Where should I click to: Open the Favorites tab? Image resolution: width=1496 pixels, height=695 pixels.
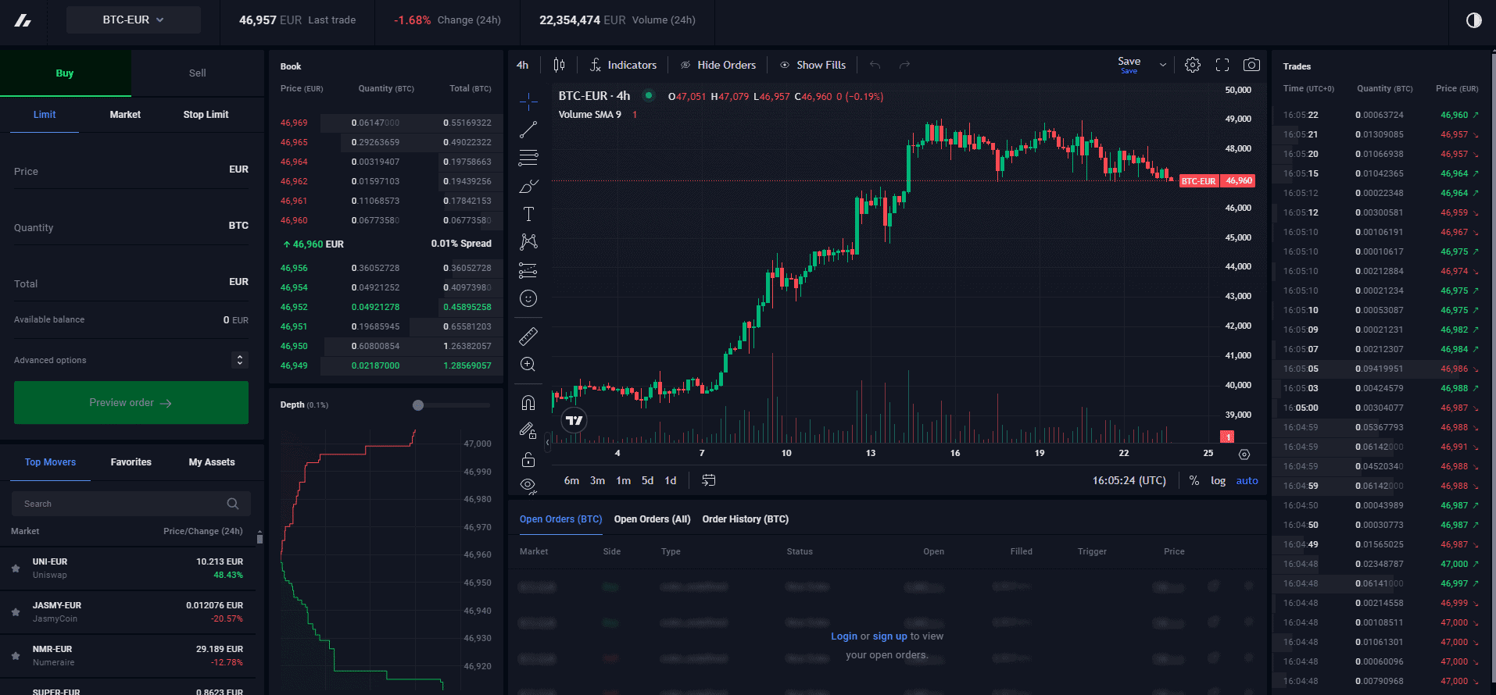click(131, 462)
